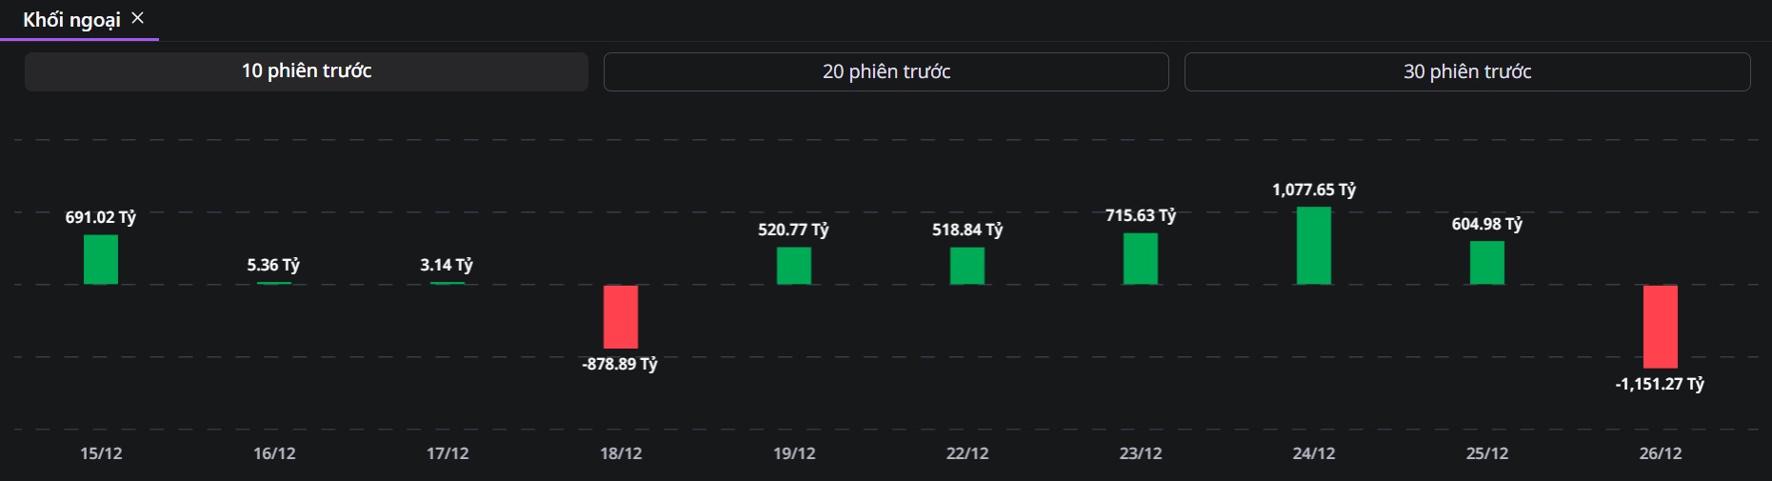This screenshot has width=1772, height=481.
Task: Click the 17/12 date axis label
Action: [x=448, y=453]
